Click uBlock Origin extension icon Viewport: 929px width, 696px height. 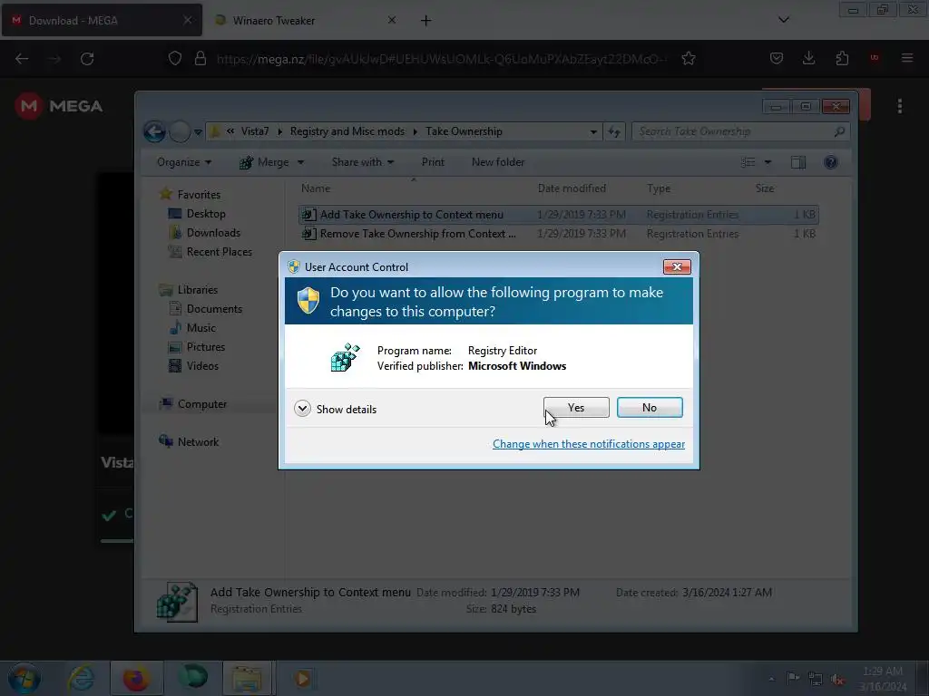[875, 58]
